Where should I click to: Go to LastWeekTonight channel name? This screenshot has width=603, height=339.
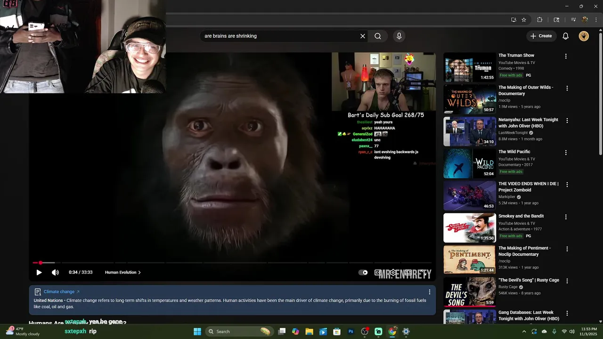tap(513, 133)
